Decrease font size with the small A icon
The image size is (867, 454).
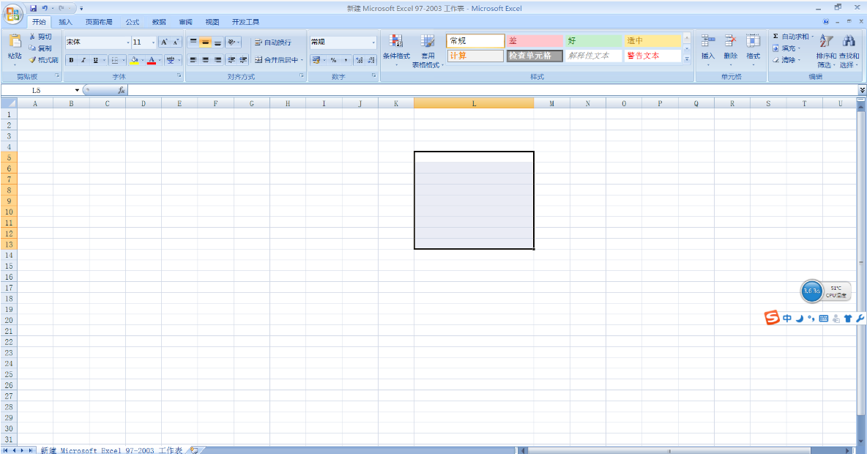176,42
